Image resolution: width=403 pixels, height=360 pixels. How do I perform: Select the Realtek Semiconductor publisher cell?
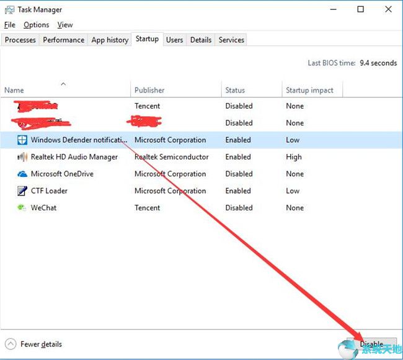pyautogui.click(x=171, y=157)
